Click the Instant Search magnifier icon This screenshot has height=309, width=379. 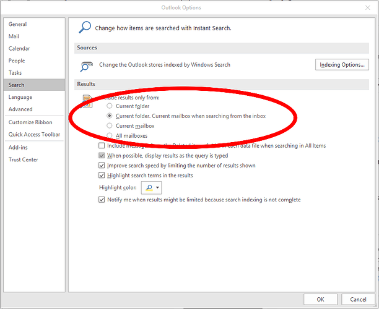85,27
